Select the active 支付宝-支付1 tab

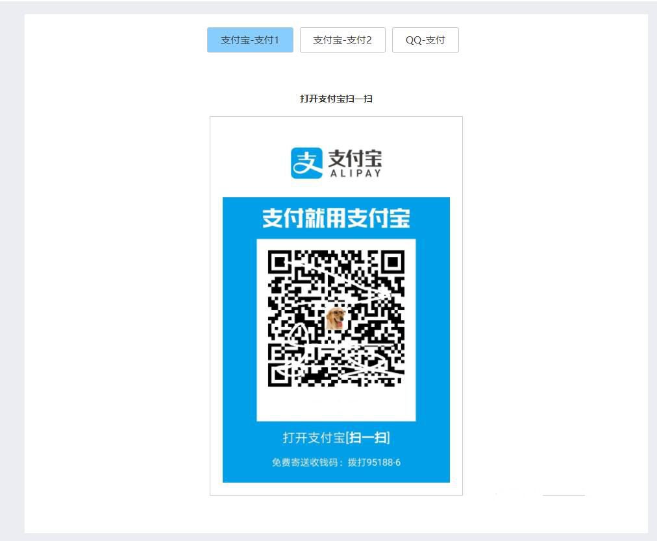pyautogui.click(x=251, y=40)
